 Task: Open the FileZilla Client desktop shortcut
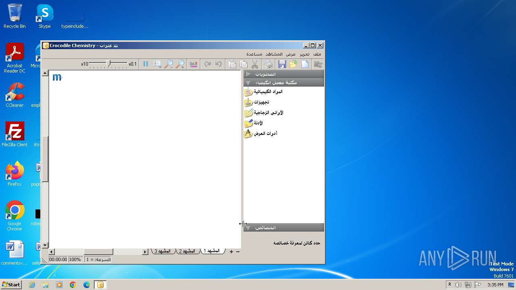(x=15, y=134)
